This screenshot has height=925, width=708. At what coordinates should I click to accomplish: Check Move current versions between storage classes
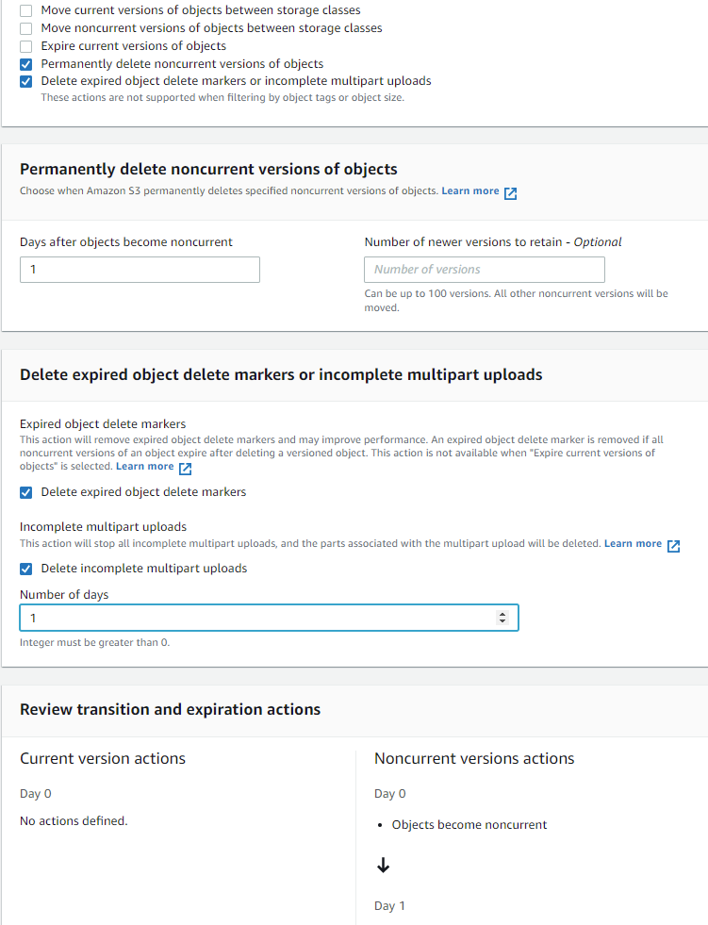tap(25, 10)
